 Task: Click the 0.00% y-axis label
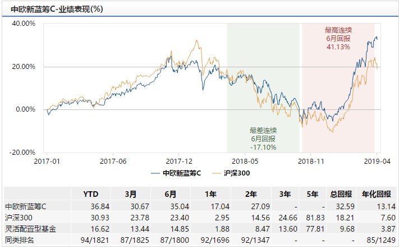pos(25,109)
